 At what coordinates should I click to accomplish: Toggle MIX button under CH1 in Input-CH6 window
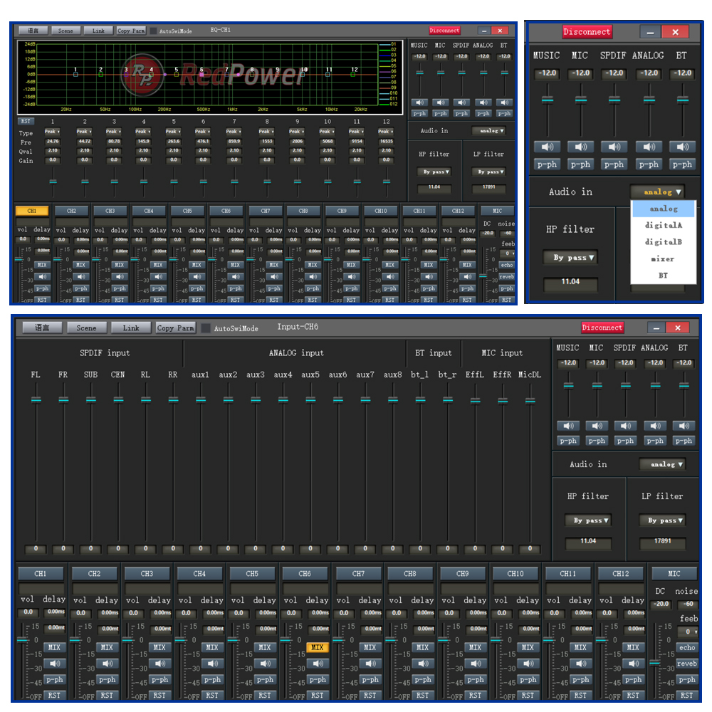pyautogui.click(x=55, y=647)
